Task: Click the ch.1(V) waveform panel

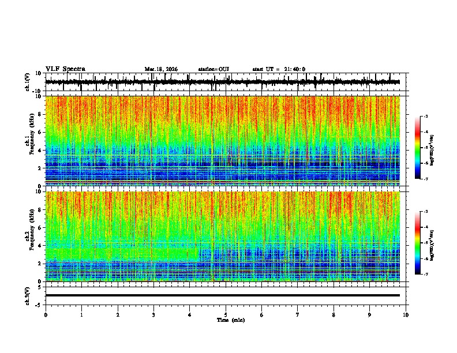Action: click(227, 82)
